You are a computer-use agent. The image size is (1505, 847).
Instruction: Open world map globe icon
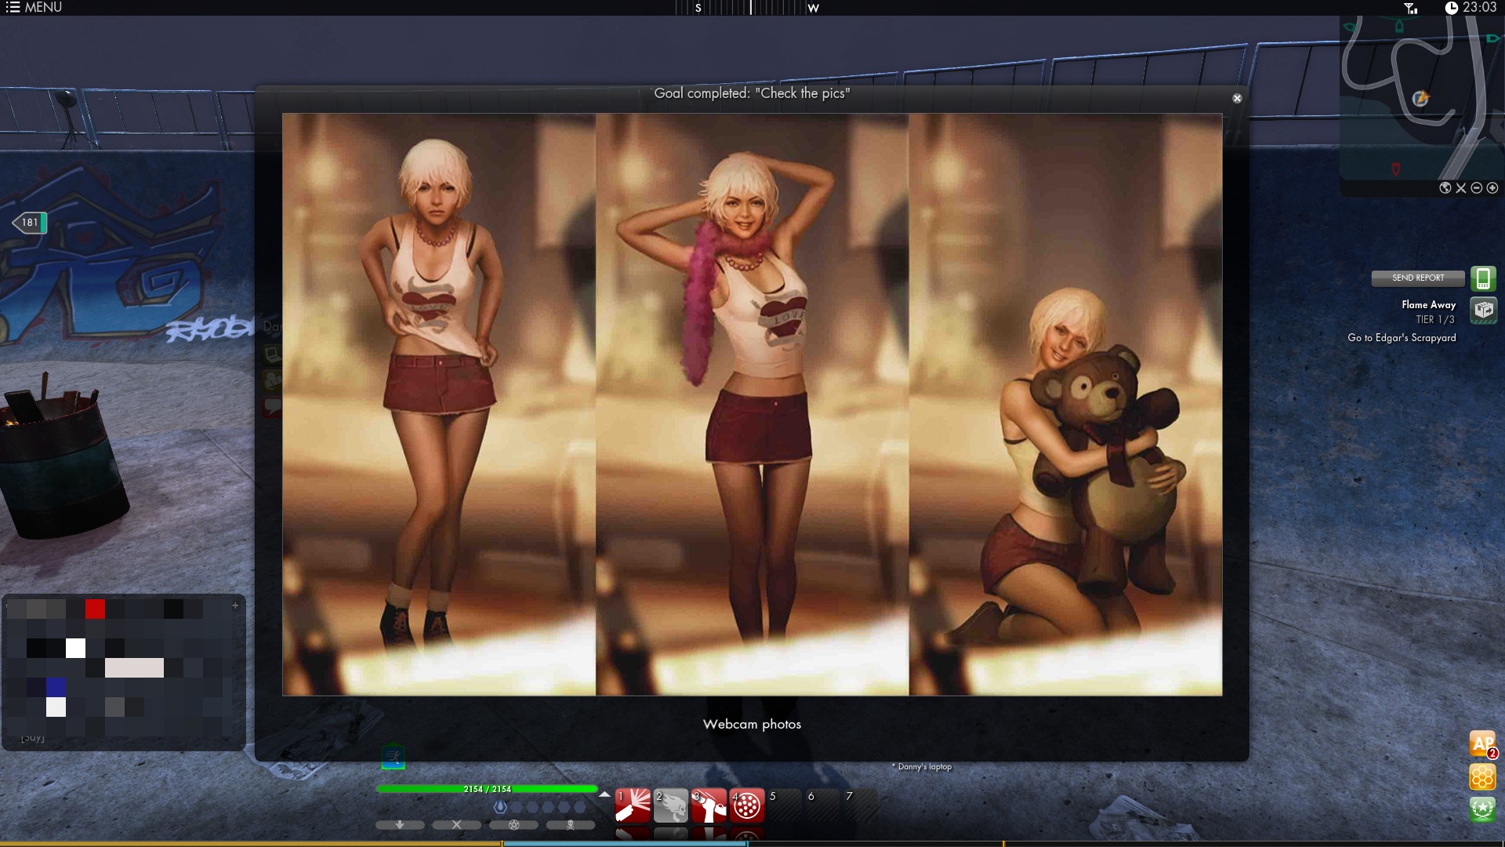(1445, 188)
